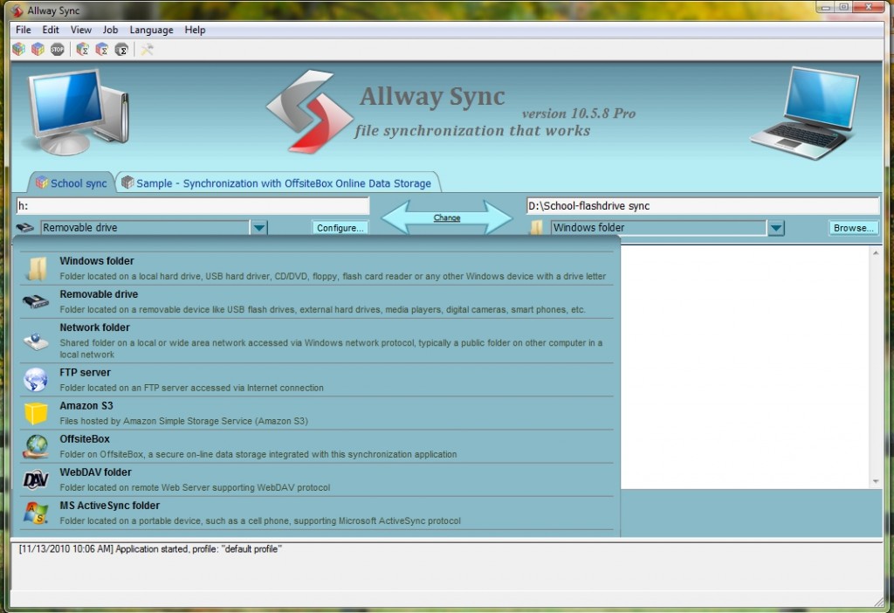This screenshot has height=613, width=894.
Task: Click the Analyze All sigma icon
Action: [83, 50]
